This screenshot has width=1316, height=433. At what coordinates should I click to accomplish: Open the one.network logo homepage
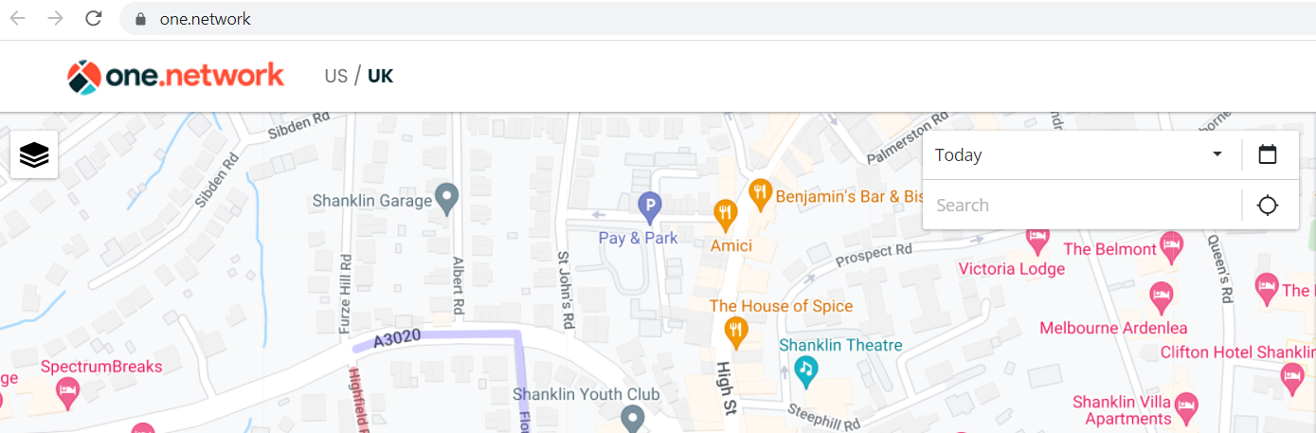pyautogui.click(x=175, y=76)
